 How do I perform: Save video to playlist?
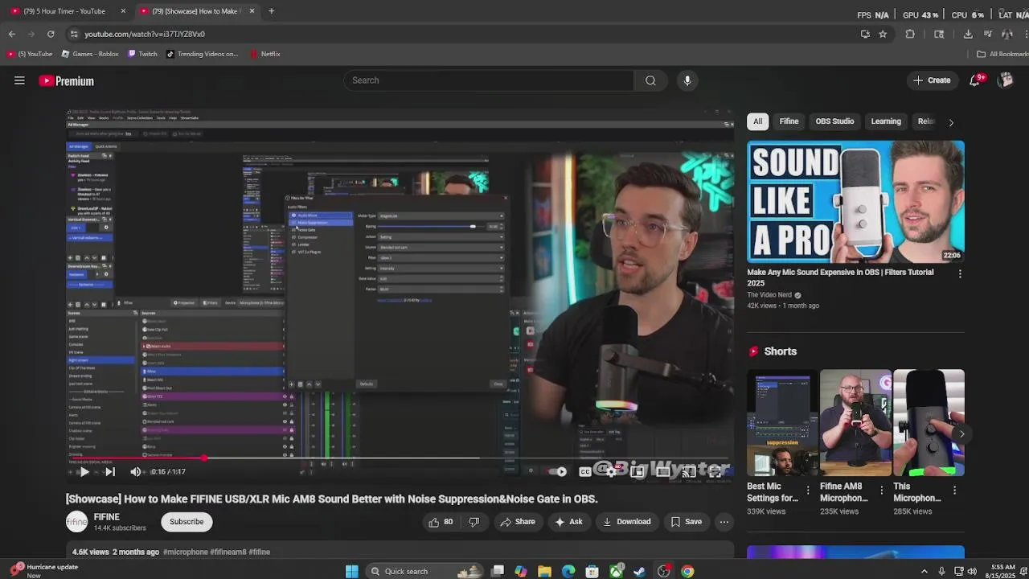pos(687,522)
